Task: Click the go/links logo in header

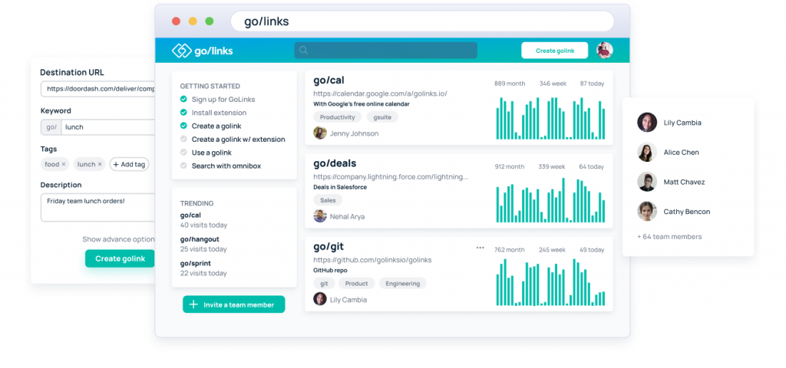Action: coord(202,51)
